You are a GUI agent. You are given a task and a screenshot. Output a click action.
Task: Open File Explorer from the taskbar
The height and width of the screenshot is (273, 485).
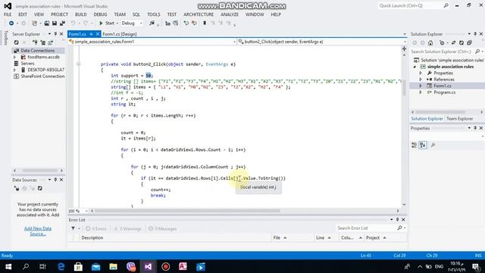tap(113, 266)
